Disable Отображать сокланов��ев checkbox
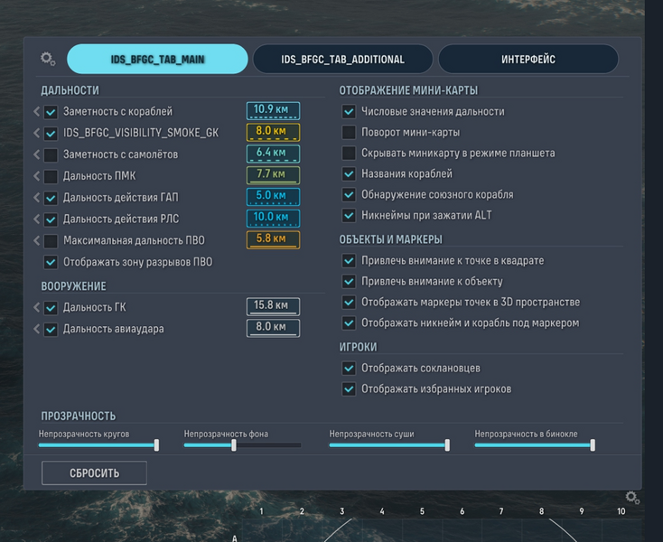 [349, 369]
